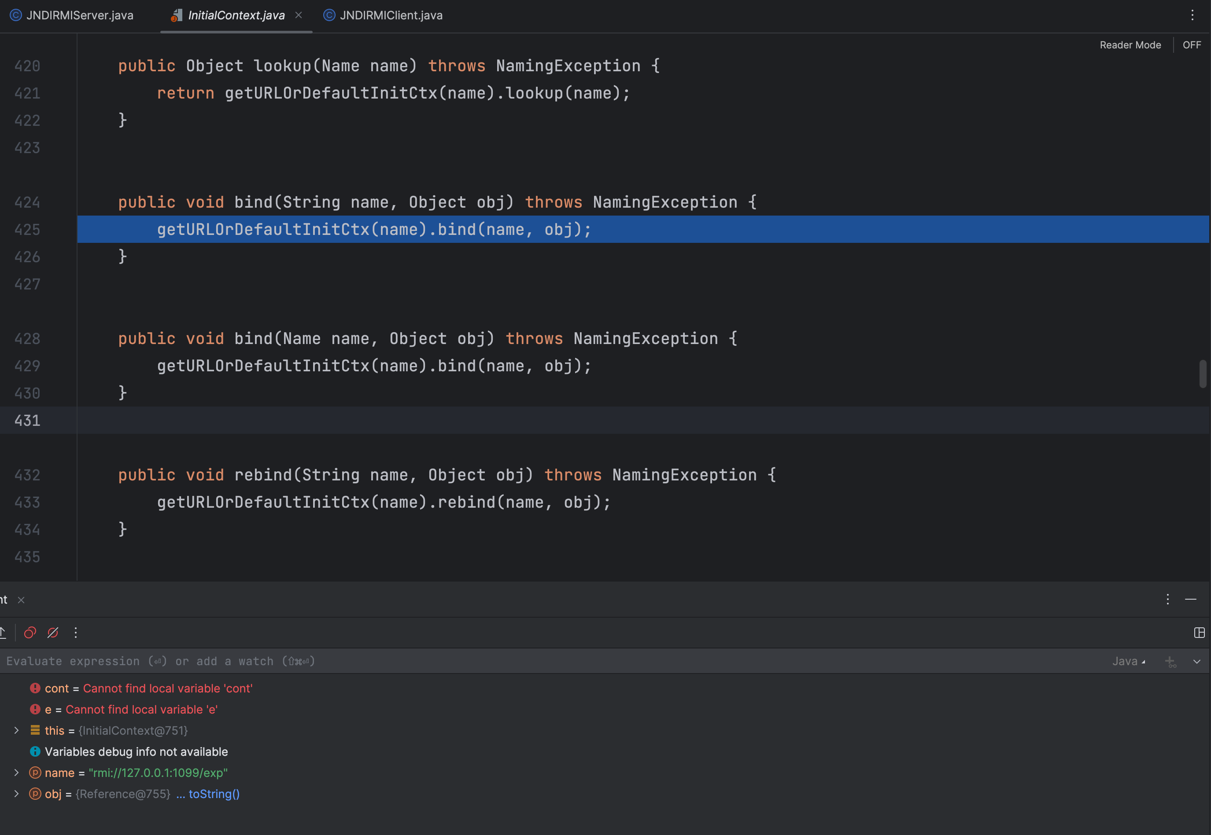This screenshot has width=1211, height=835.
Task: Expand the 'this' variable node
Action: point(16,730)
